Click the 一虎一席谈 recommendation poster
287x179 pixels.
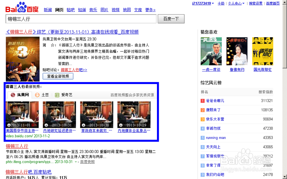point(211,51)
